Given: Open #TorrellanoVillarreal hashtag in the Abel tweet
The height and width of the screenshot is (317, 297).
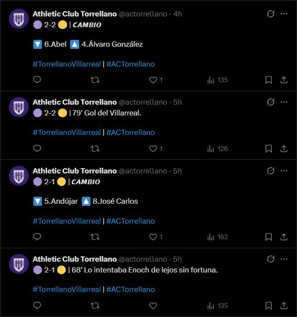Looking at the screenshot, I should tap(67, 64).
